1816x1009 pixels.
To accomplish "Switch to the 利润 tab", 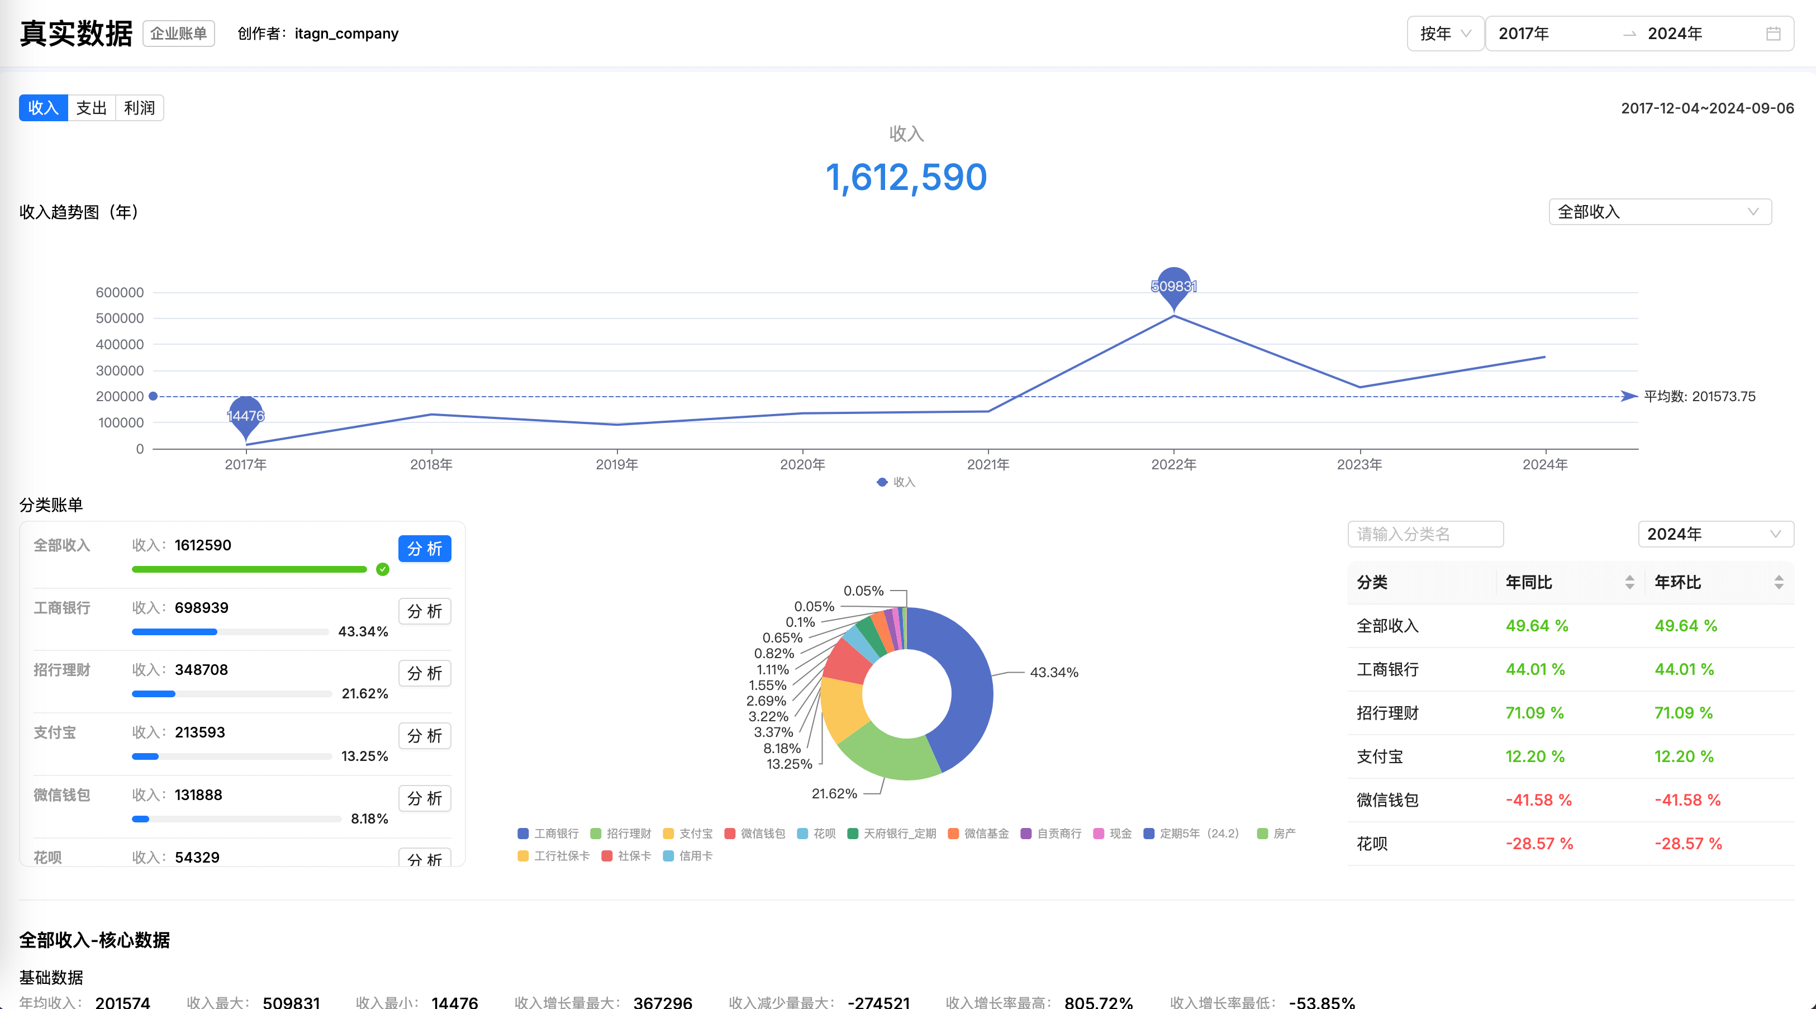I will [x=140, y=108].
